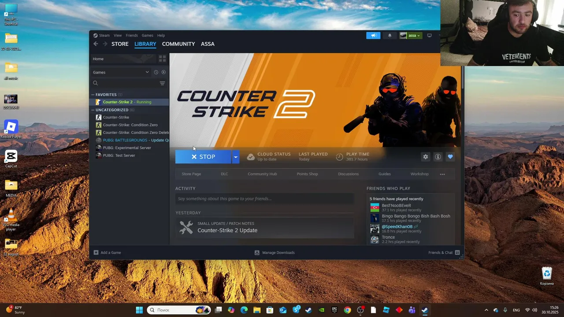Open game settings gear icon

[426, 157]
